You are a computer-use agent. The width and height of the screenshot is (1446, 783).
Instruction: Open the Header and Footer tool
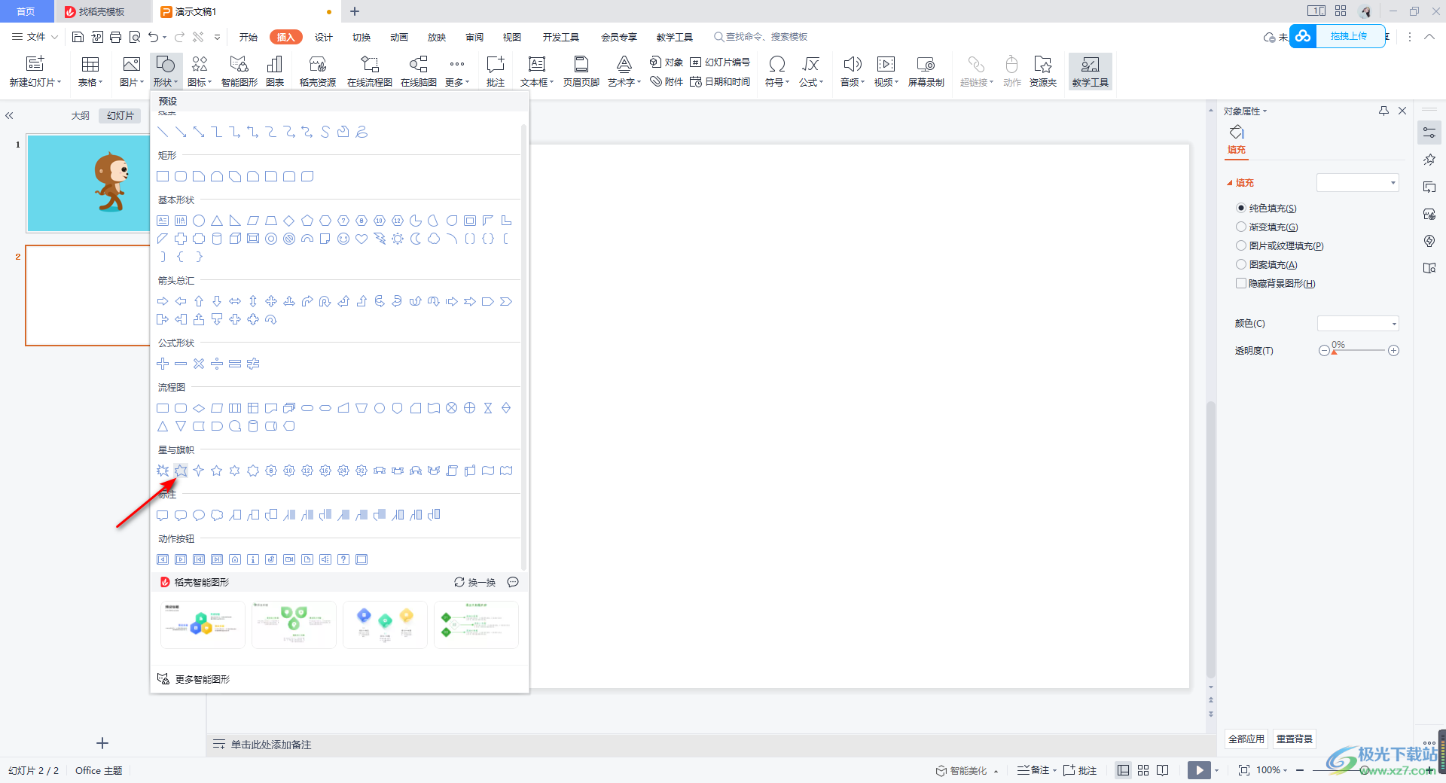tap(581, 72)
